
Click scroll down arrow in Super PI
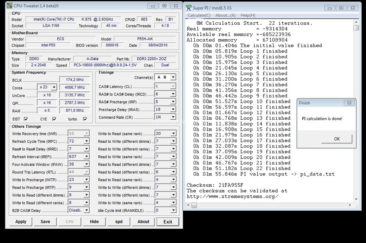click(356, 199)
